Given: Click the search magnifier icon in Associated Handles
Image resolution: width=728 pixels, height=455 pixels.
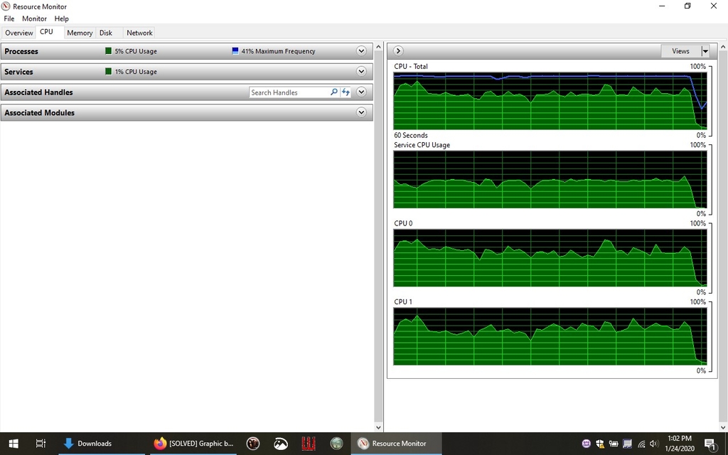Looking at the screenshot, I should click(x=334, y=92).
